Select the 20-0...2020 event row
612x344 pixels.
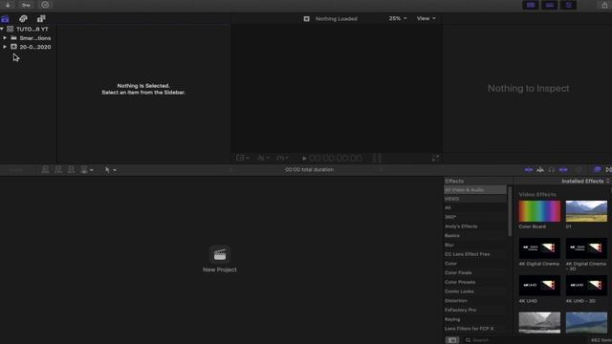pyautogui.click(x=28, y=47)
